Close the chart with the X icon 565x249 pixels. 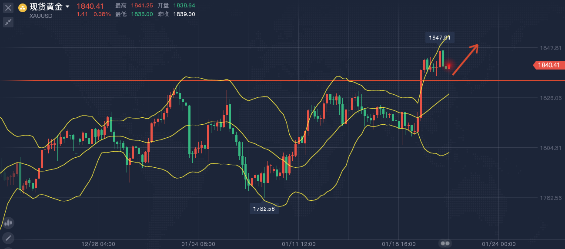coord(8,7)
